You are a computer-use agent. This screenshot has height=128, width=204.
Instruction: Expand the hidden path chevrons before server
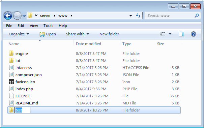(36, 15)
